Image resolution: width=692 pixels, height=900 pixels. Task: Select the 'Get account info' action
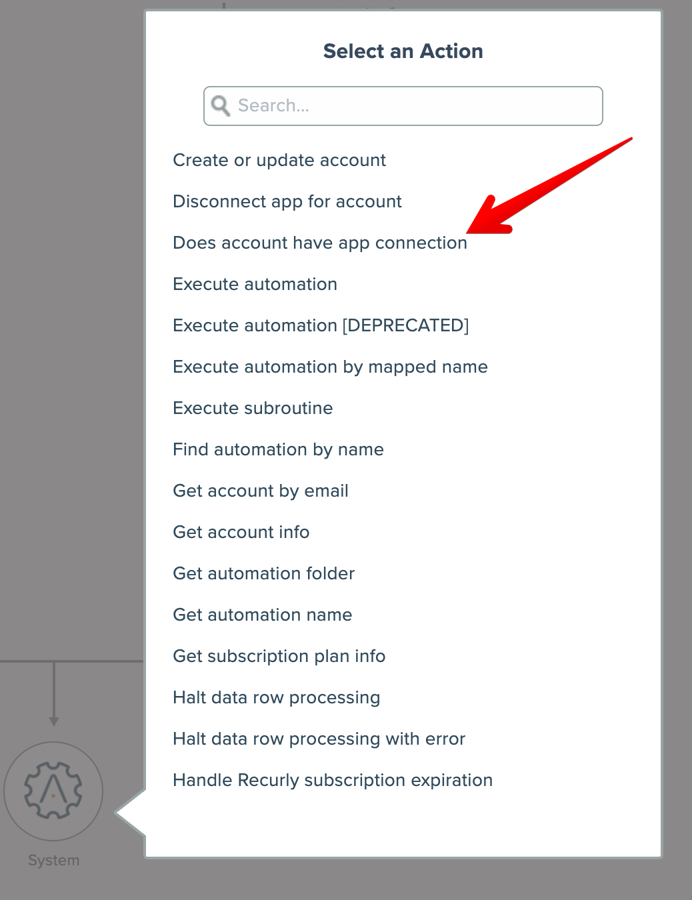[241, 533]
